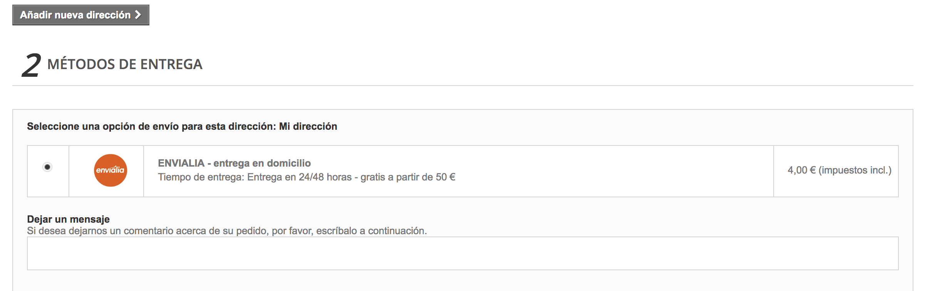Select the ENVIALIA delivery radio button

pyautogui.click(x=47, y=167)
